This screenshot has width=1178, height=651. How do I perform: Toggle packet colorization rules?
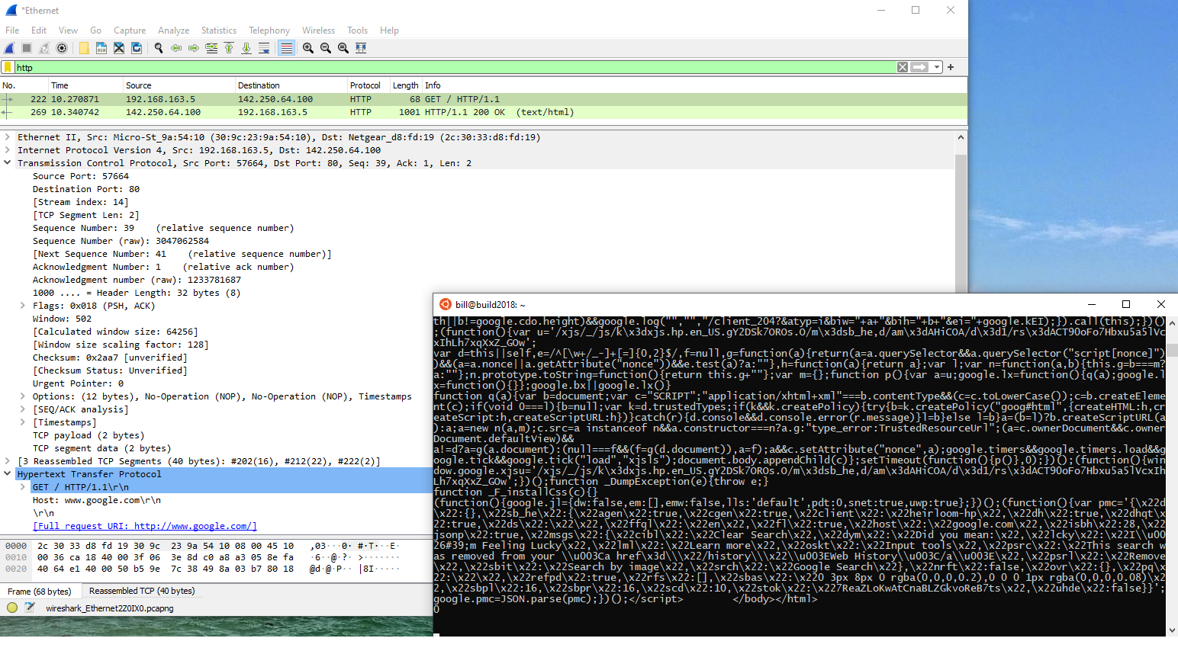(286, 48)
